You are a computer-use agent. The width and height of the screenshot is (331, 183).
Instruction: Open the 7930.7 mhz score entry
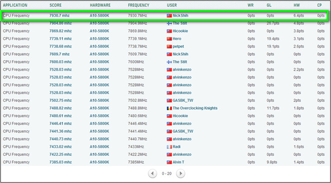coord(59,15)
